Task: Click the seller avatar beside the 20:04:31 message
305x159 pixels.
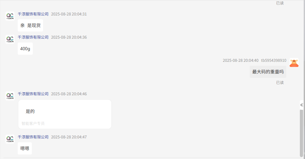Action: (10, 16)
